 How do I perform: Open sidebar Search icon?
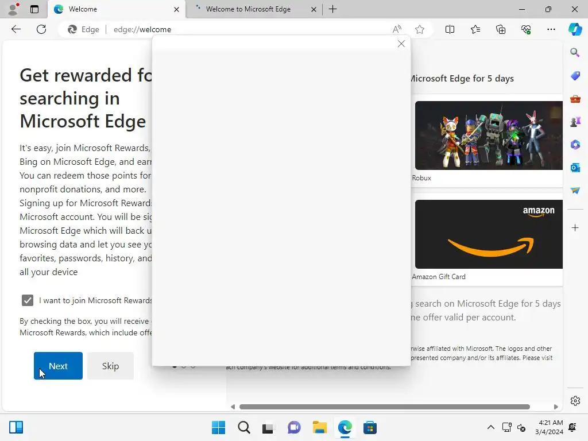point(575,52)
